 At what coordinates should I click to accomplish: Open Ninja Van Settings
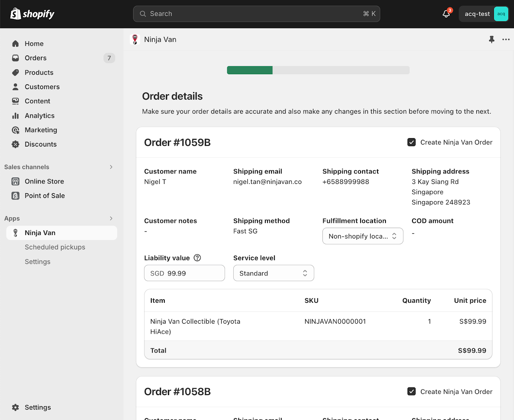[x=37, y=261]
